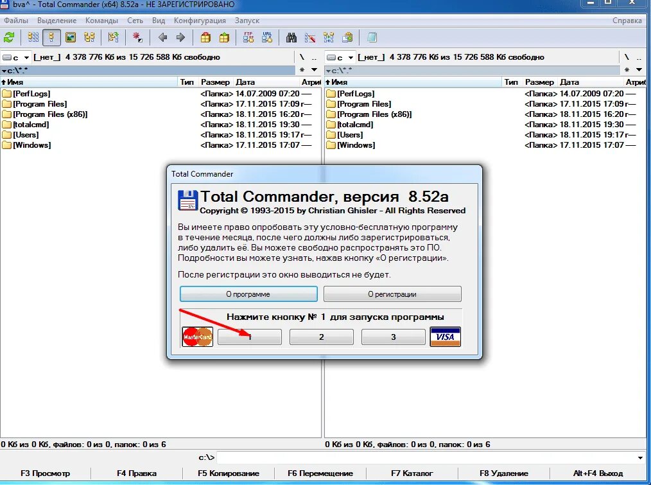Open synchronize directories icon
The width and height of the screenshot is (651, 485).
pyautogui.click(x=329, y=37)
